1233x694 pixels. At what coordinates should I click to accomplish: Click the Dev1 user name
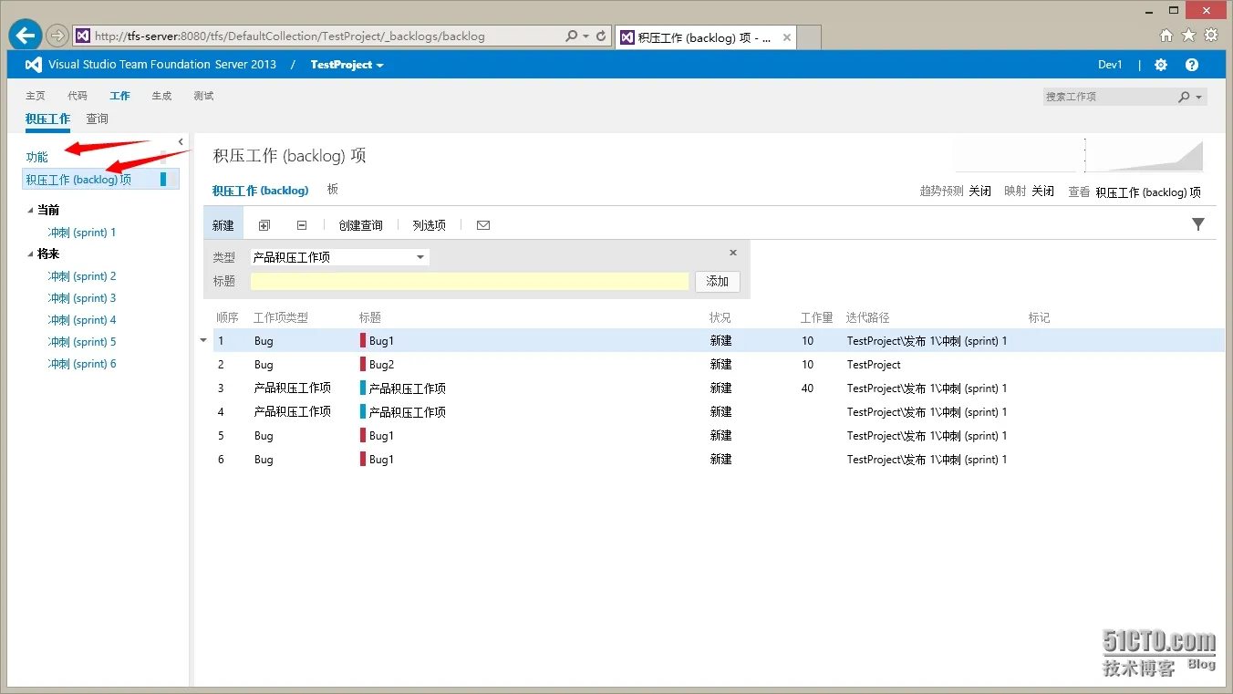1110,65
